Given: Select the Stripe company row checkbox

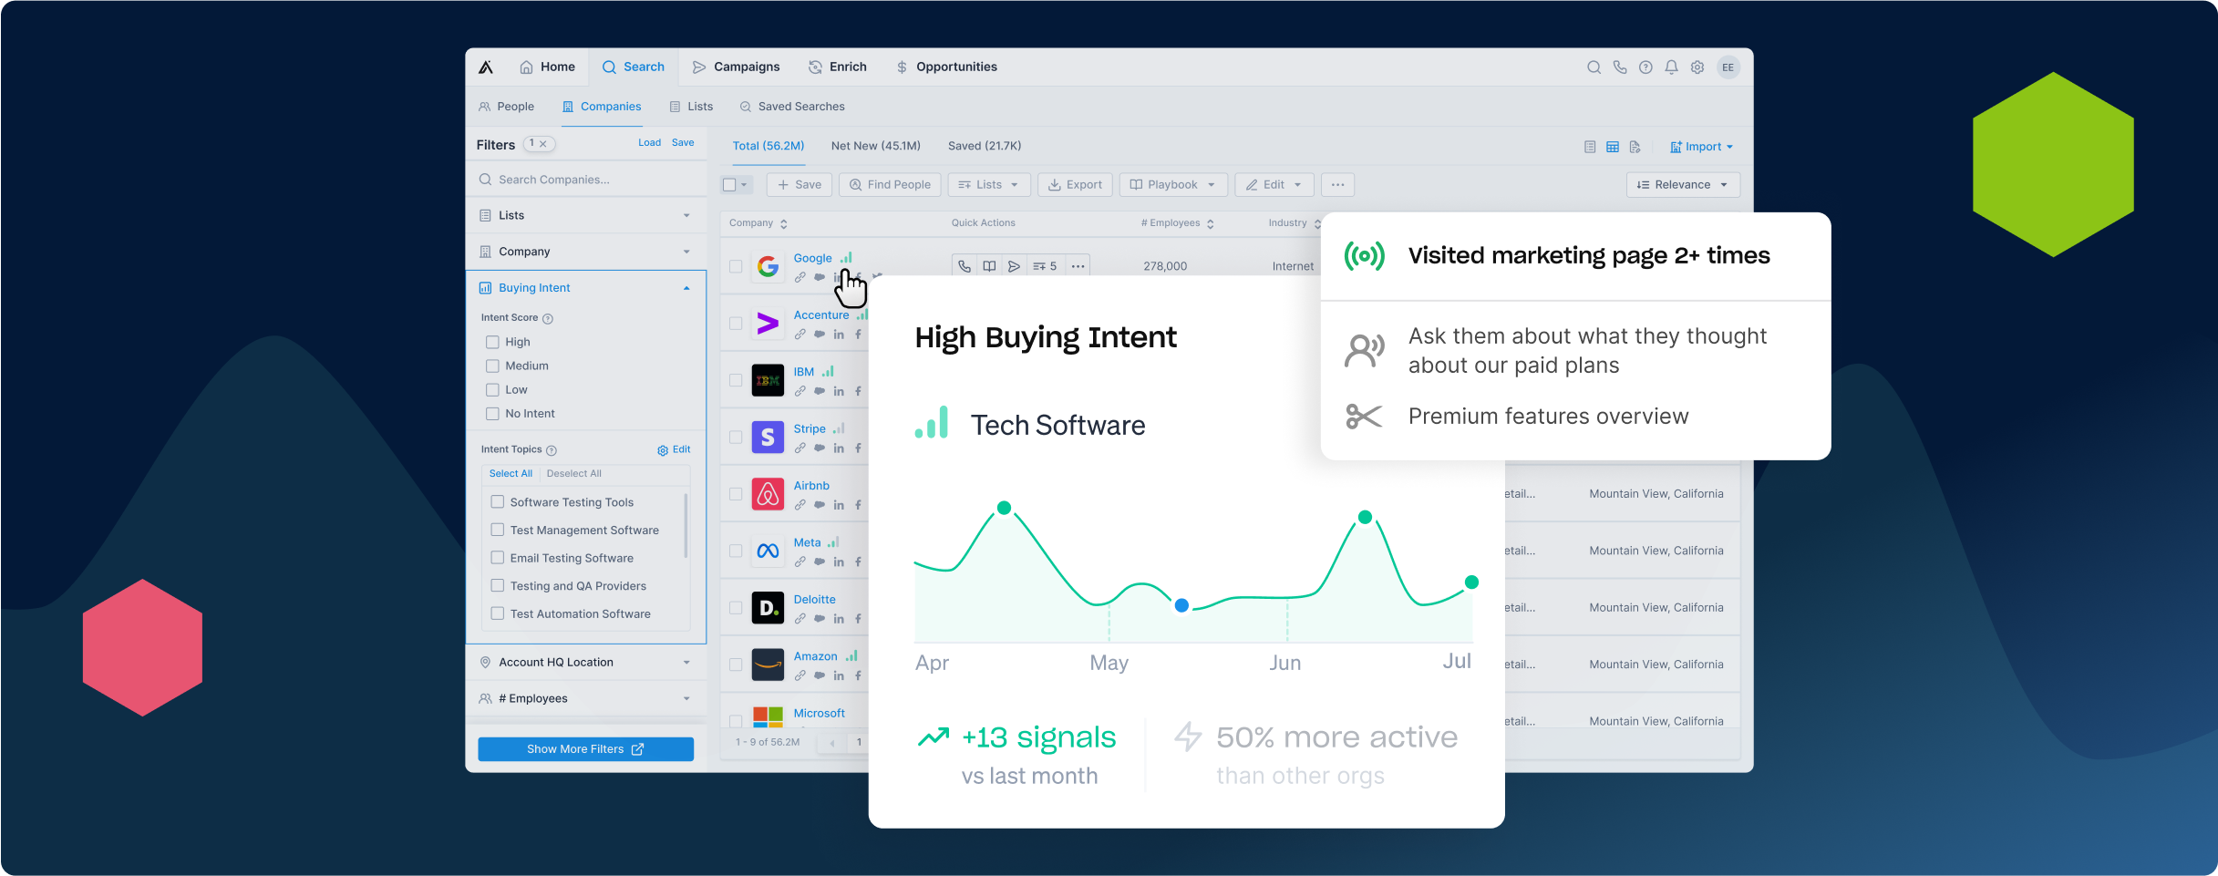Looking at the screenshot, I should [x=736, y=438].
